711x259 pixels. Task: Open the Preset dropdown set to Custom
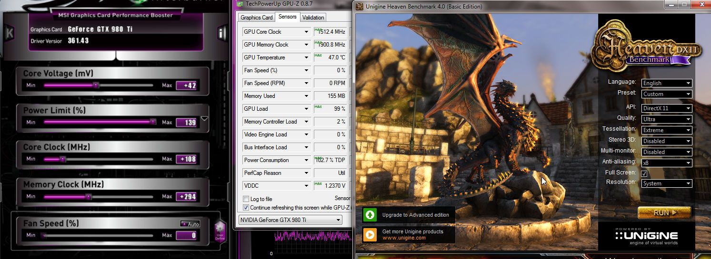(x=667, y=94)
